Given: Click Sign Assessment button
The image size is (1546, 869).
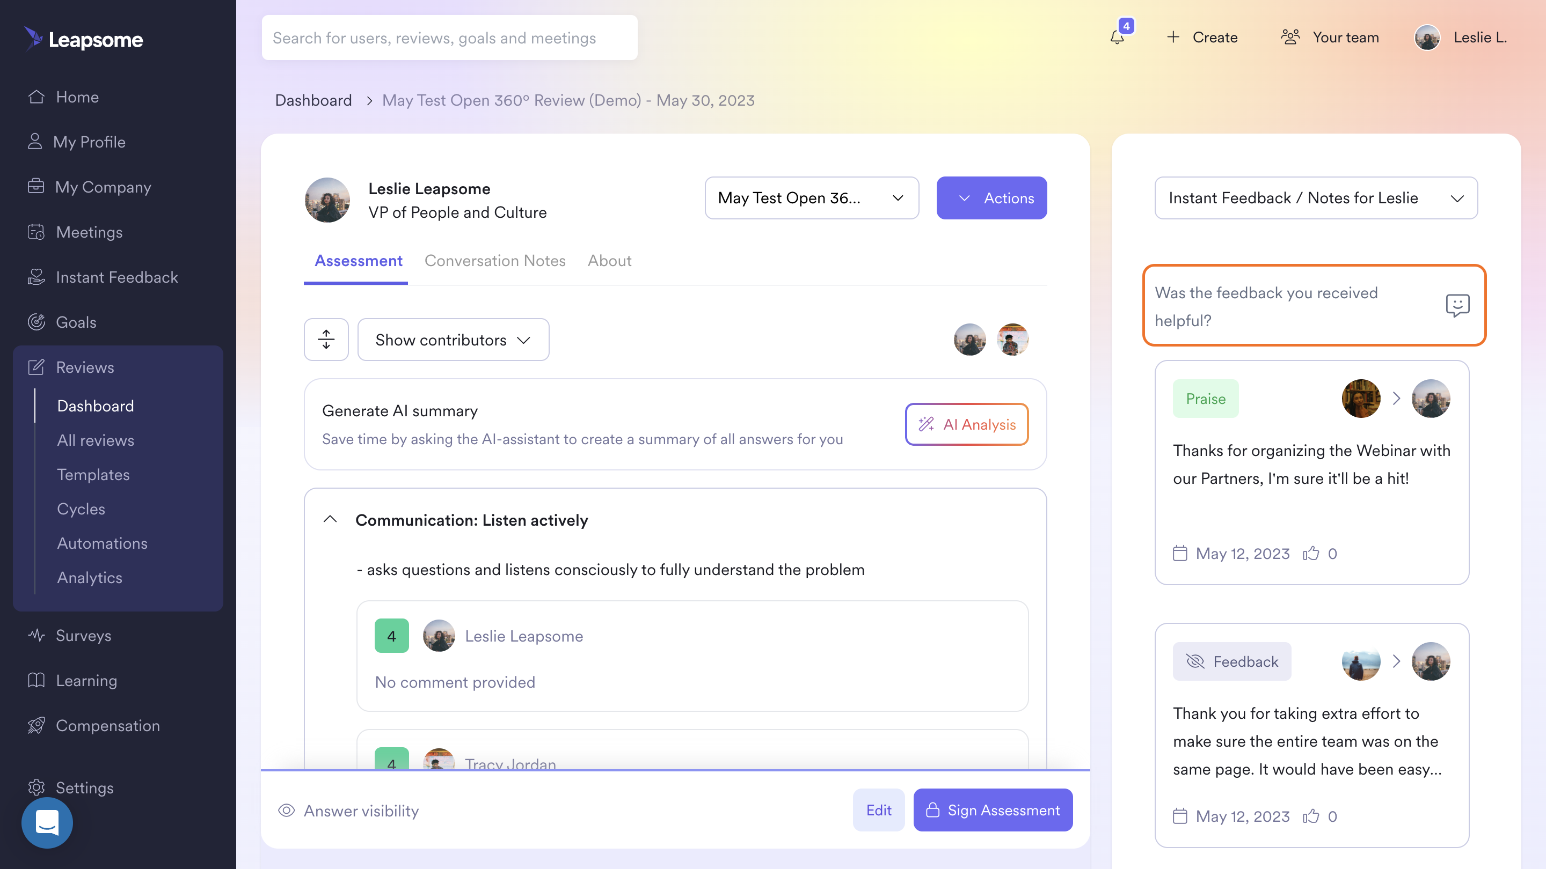Looking at the screenshot, I should pyautogui.click(x=993, y=809).
